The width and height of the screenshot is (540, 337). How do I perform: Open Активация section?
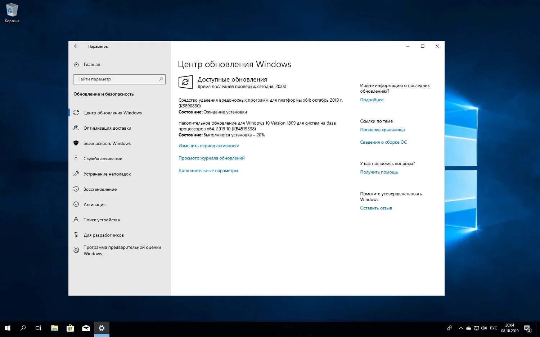click(94, 204)
